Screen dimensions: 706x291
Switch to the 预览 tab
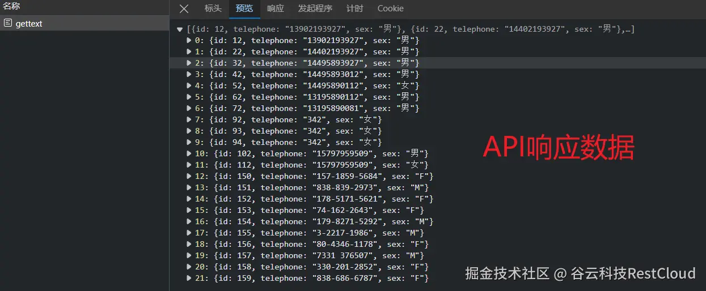coord(244,8)
